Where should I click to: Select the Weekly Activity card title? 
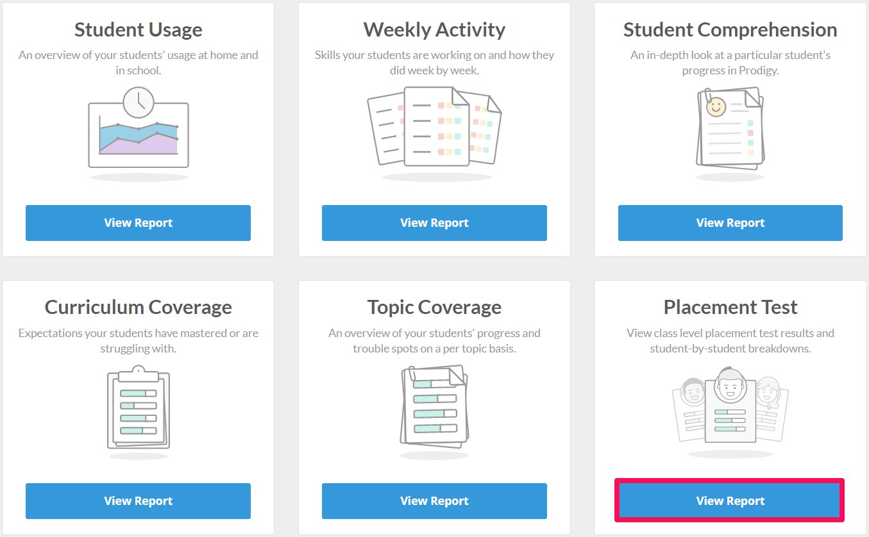coord(434,29)
